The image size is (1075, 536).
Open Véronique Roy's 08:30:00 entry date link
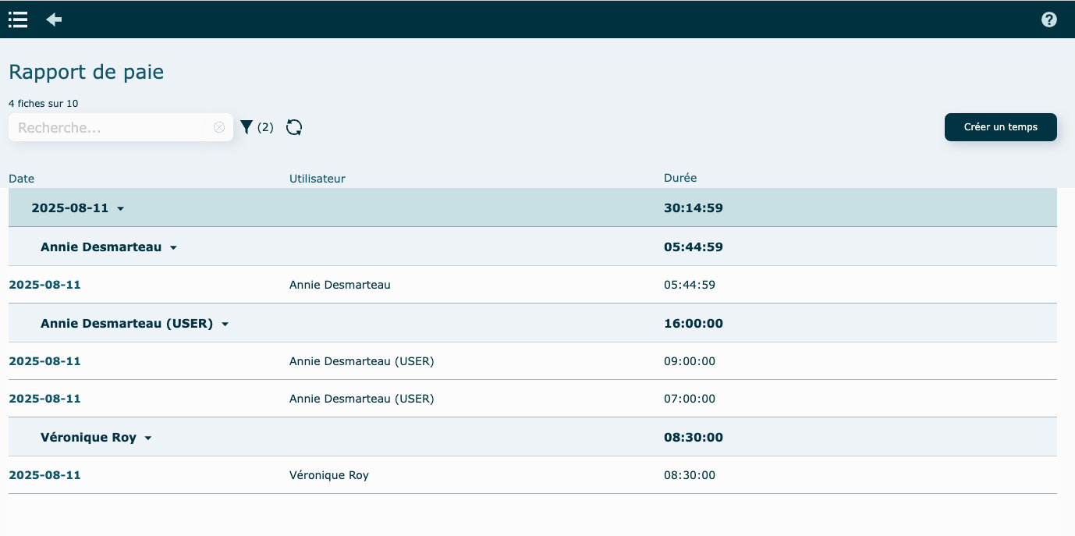44,475
